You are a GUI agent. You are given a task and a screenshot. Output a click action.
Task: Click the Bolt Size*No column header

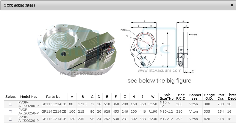pyautogui.click(x=166, y=97)
